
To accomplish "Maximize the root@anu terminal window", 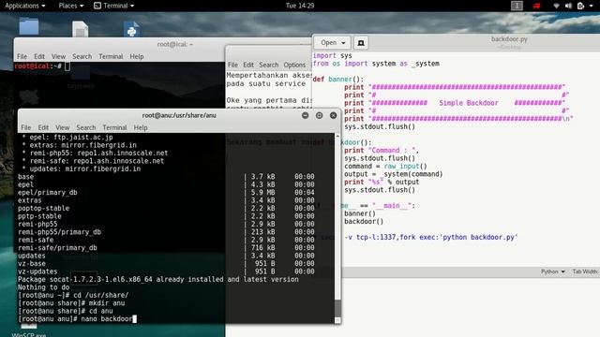I will [x=319, y=115].
